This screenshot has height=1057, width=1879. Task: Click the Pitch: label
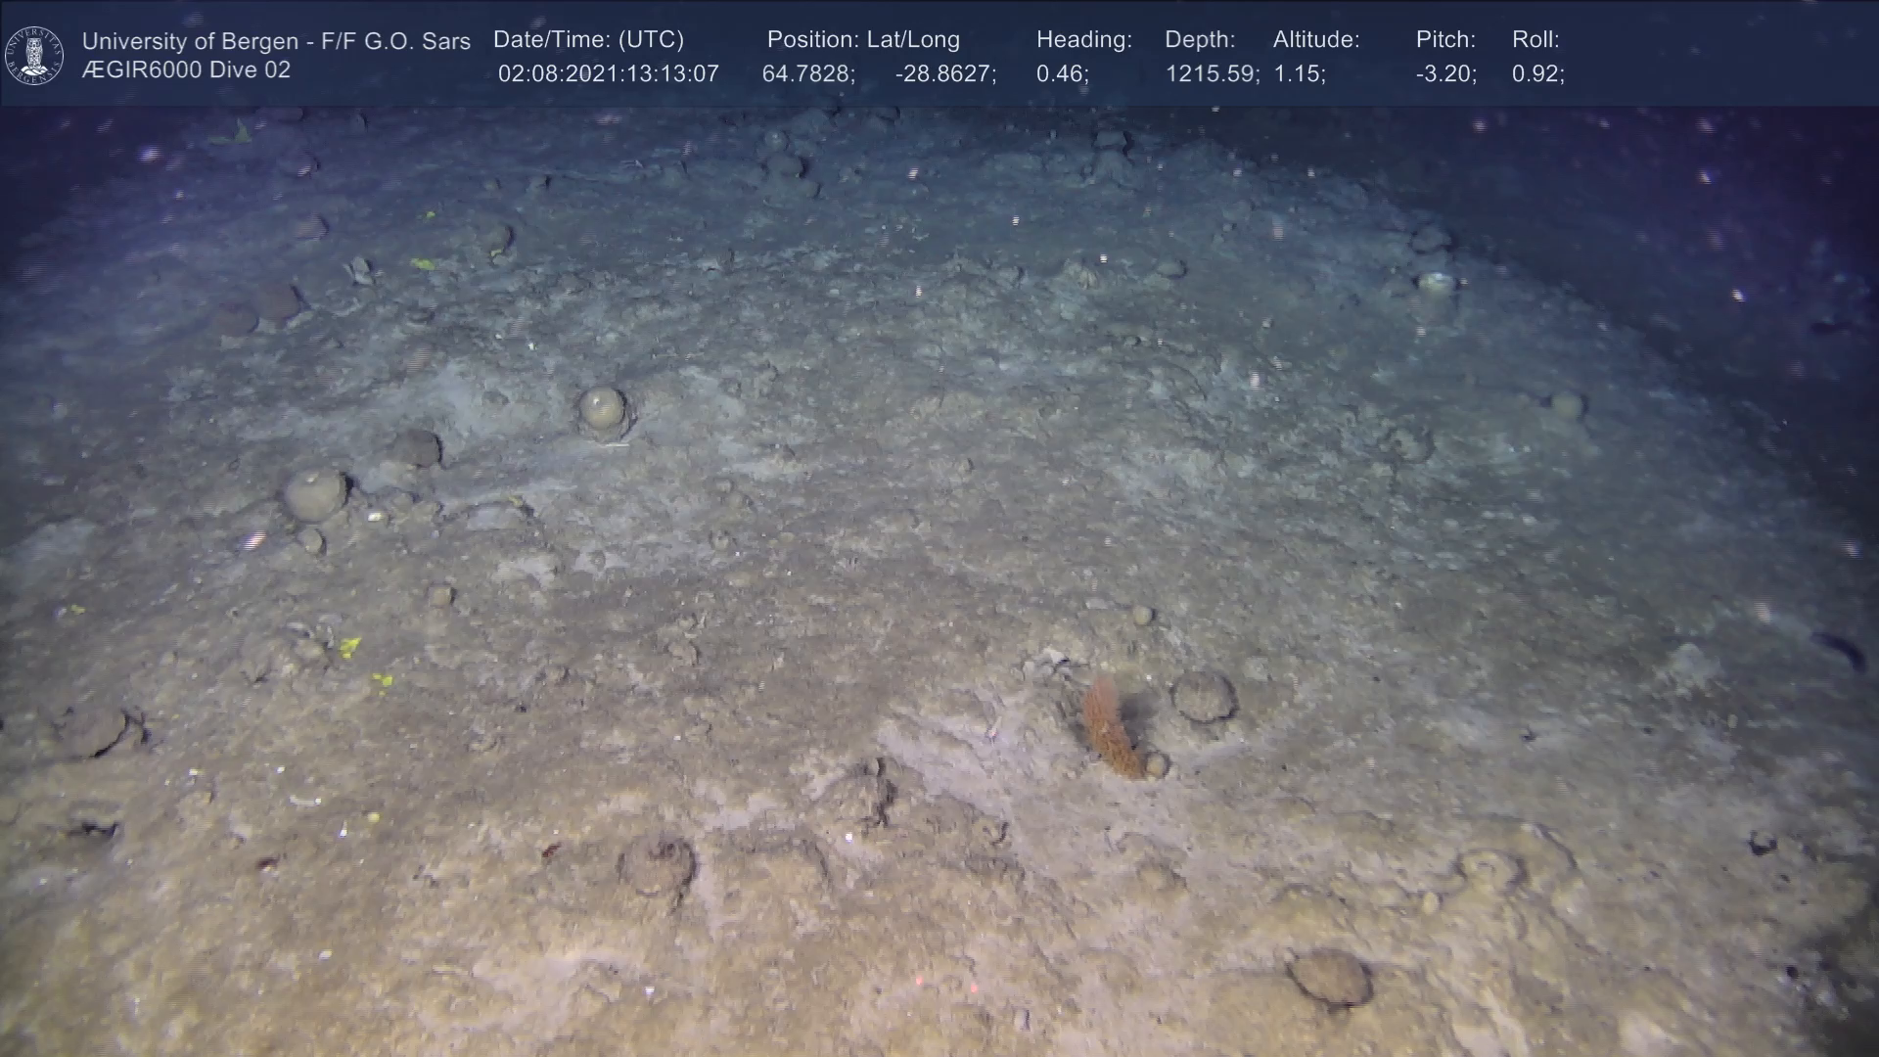(x=1445, y=40)
